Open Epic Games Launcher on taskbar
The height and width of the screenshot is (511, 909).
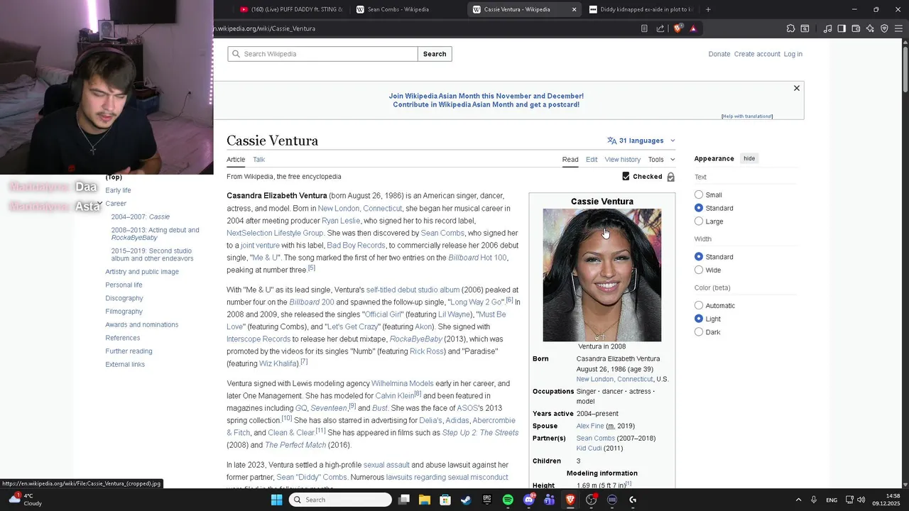click(487, 500)
